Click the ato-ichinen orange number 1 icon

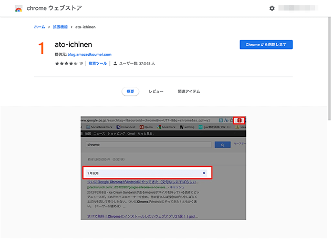click(x=42, y=48)
